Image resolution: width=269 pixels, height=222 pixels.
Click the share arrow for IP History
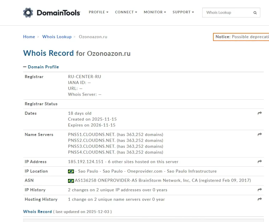(260, 190)
